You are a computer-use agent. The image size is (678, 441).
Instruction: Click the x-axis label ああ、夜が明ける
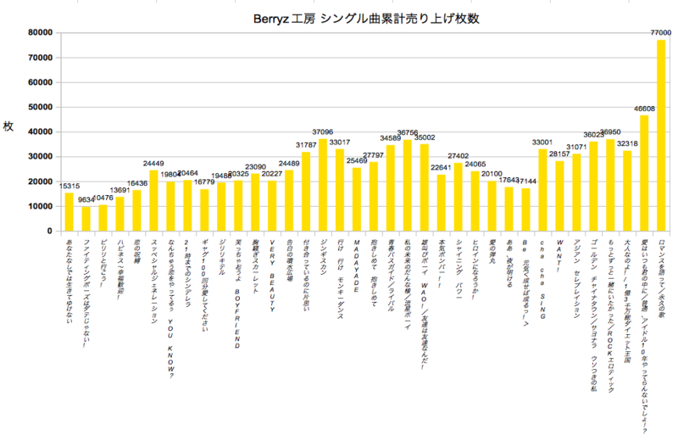tap(509, 263)
